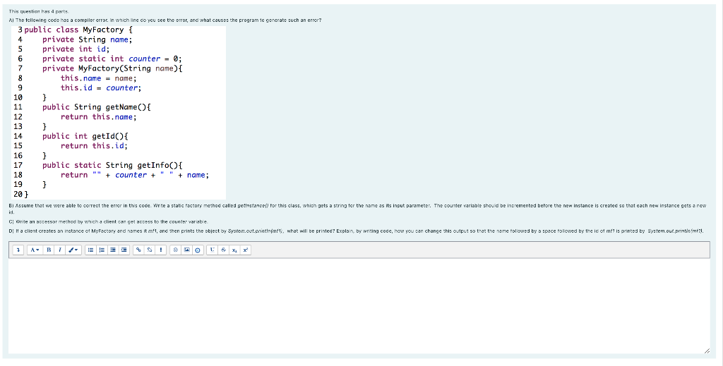723x366 pixels.
Task: Remove the hyperlink with unlink icon
Action: [150, 250]
